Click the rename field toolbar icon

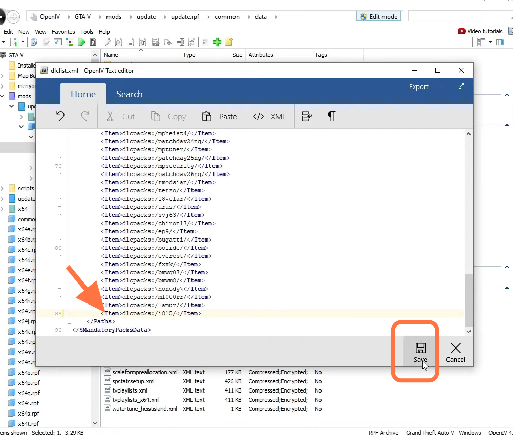[x=180, y=42]
